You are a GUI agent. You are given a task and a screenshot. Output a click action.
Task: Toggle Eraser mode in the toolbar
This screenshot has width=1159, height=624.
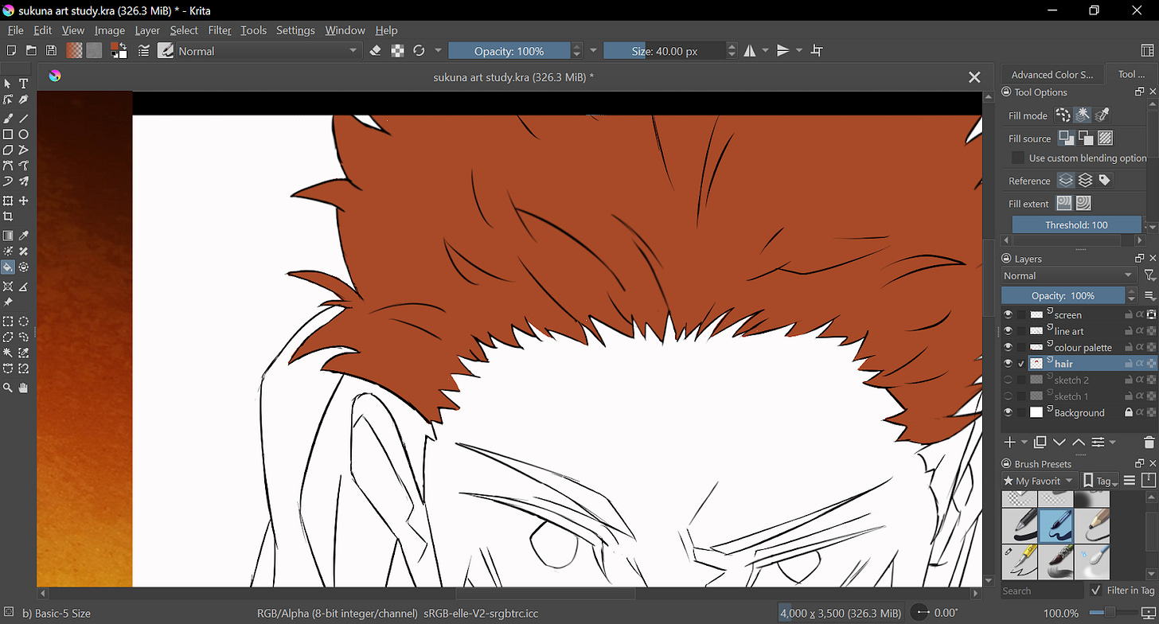coord(377,51)
